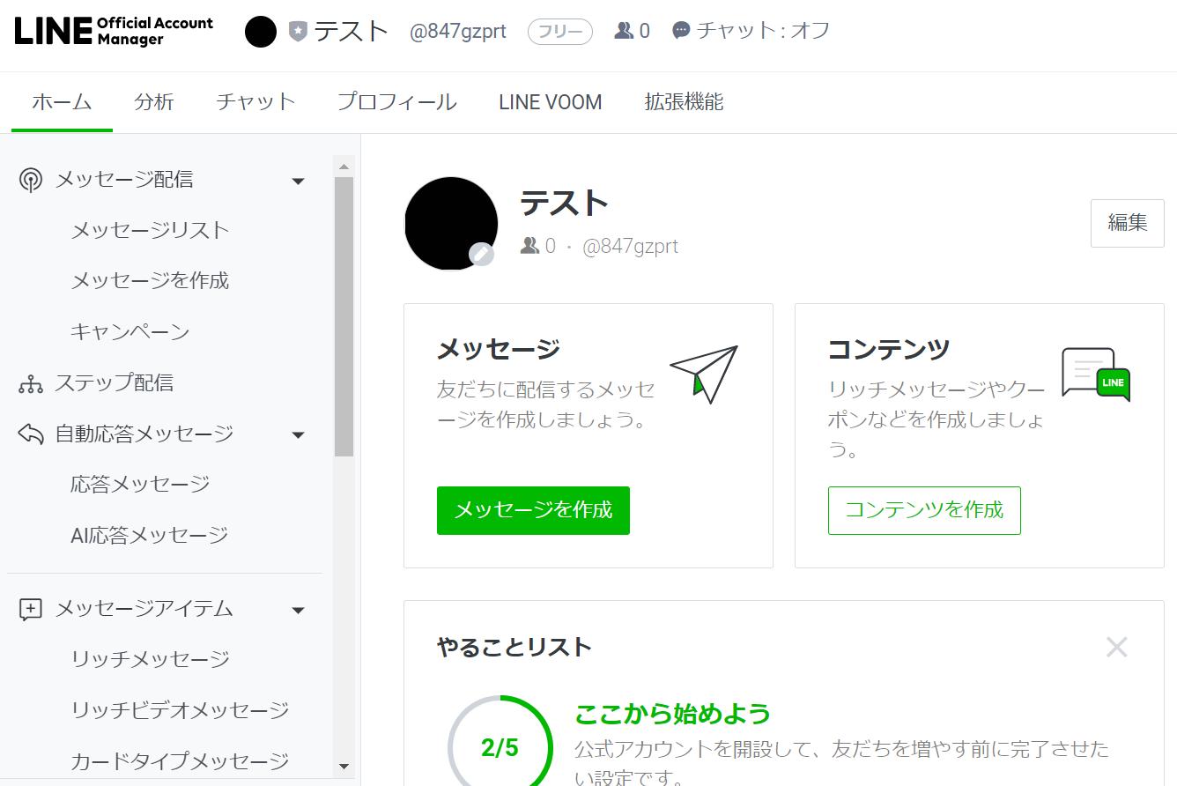The width and height of the screenshot is (1177, 786).
Task: Open ステップ配信 in sidebar
Action: pos(115,383)
